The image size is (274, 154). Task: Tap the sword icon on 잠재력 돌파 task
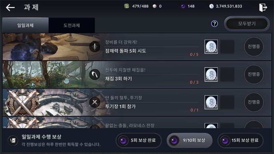pyautogui.click(x=95, y=47)
